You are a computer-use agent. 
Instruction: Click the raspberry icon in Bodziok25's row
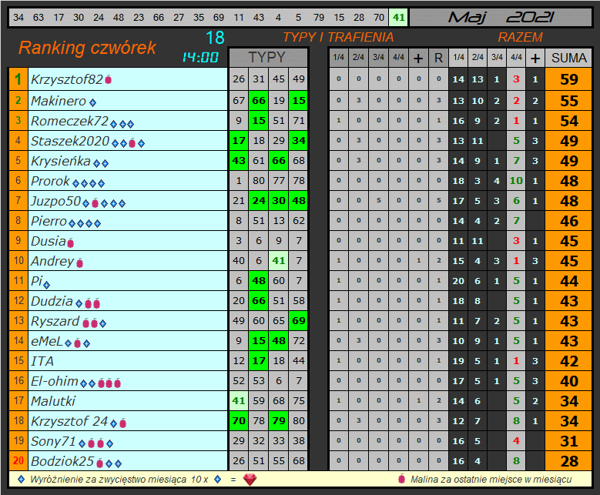point(100,463)
